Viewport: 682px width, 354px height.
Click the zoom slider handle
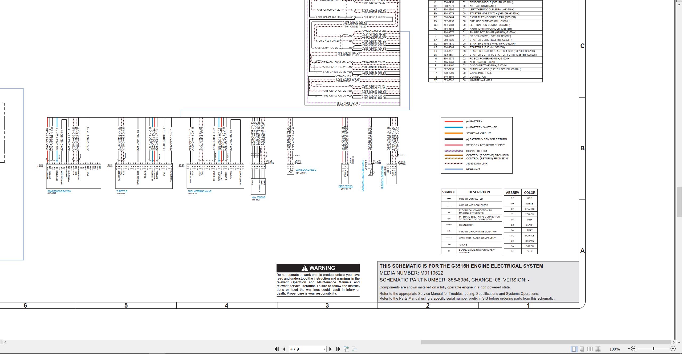point(653,349)
